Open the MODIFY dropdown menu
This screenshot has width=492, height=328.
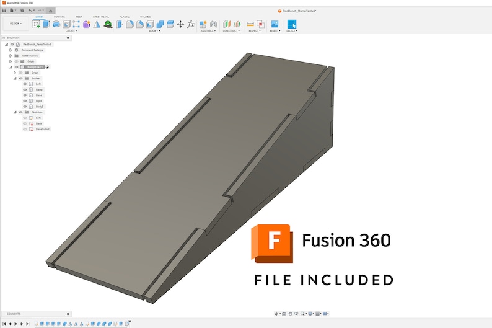coord(154,31)
